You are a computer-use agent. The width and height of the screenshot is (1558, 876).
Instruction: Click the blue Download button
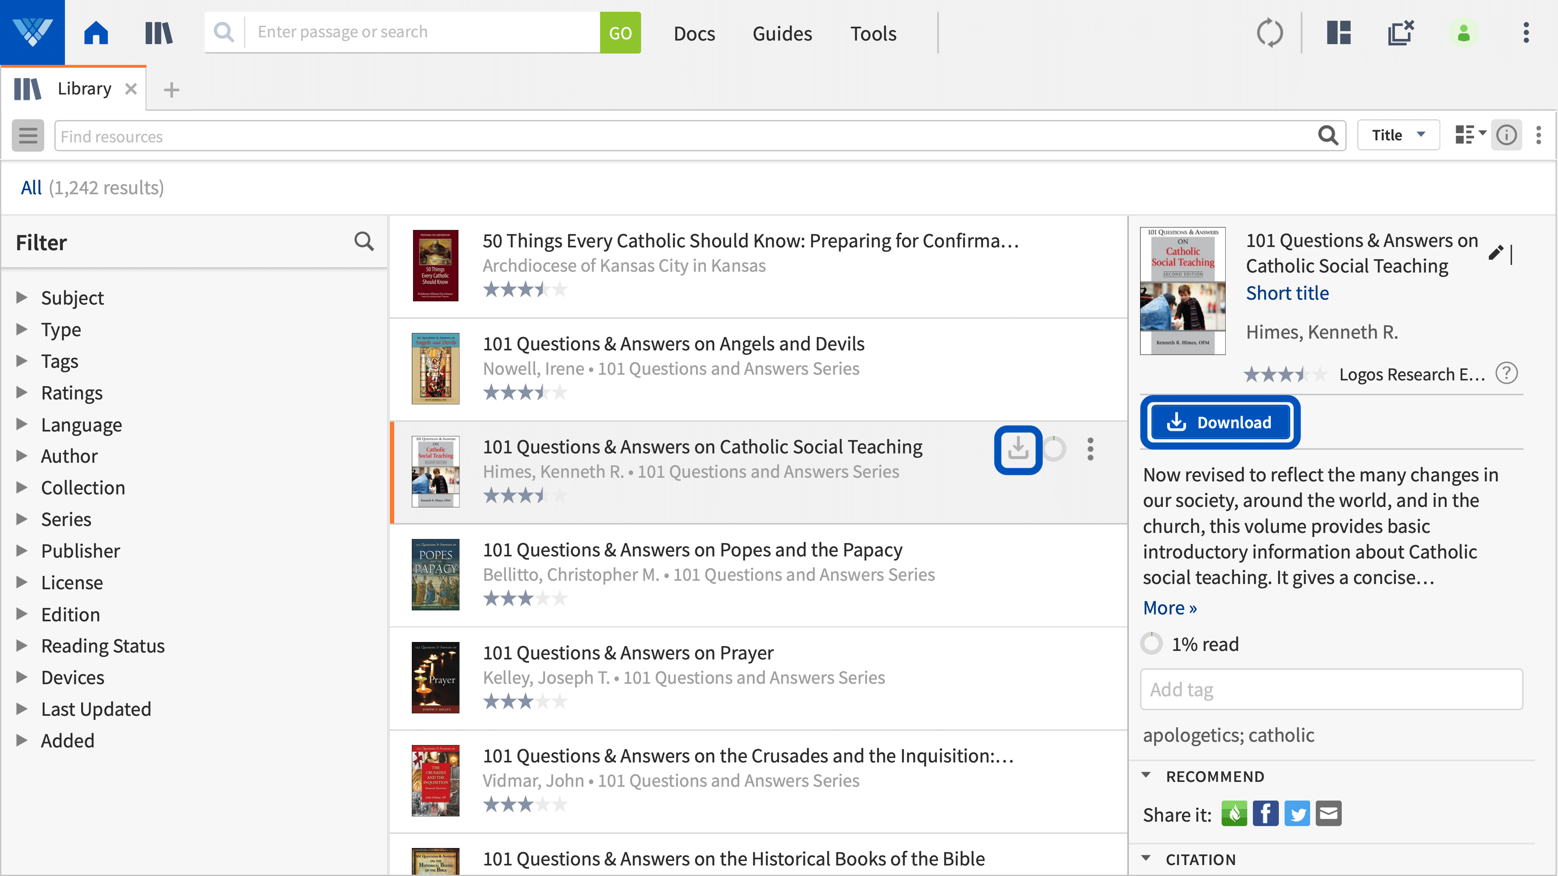(x=1220, y=422)
